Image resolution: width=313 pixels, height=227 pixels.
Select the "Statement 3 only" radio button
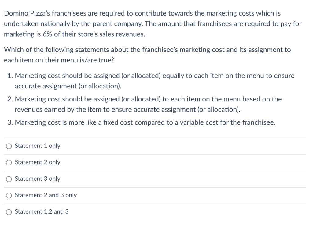pos(9,179)
